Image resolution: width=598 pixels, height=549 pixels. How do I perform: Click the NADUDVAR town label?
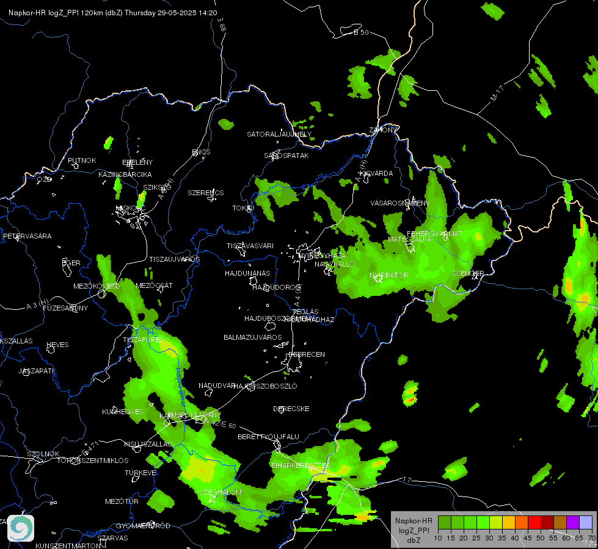(216, 386)
